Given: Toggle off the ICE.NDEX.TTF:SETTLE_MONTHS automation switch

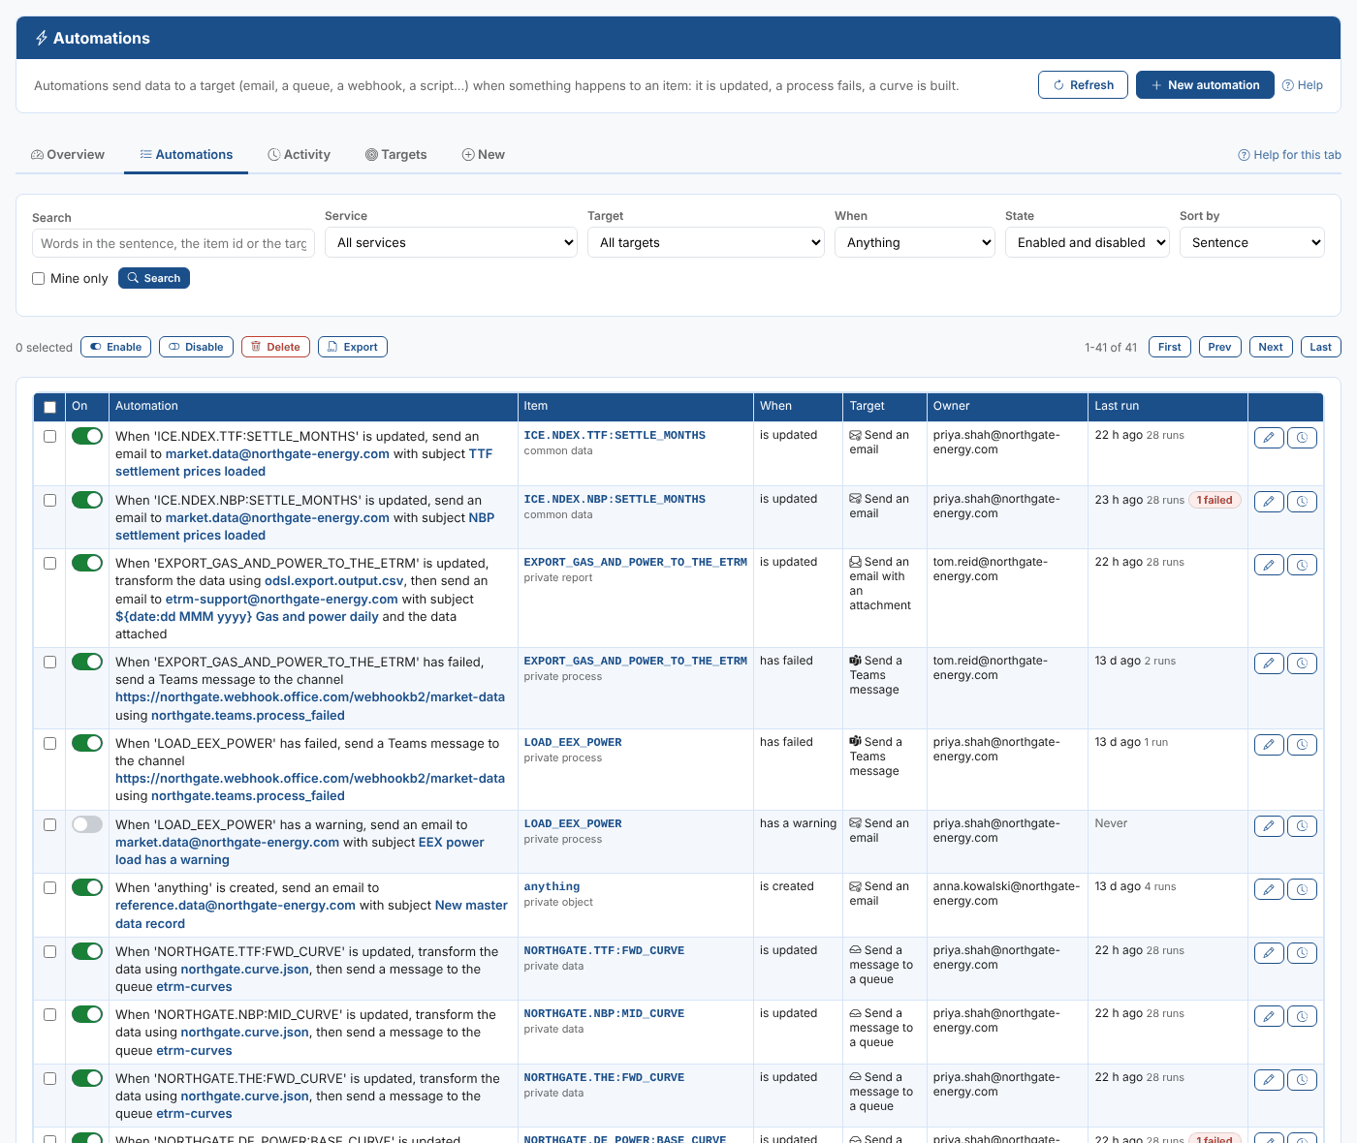Looking at the screenshot, I should point(87,436).
